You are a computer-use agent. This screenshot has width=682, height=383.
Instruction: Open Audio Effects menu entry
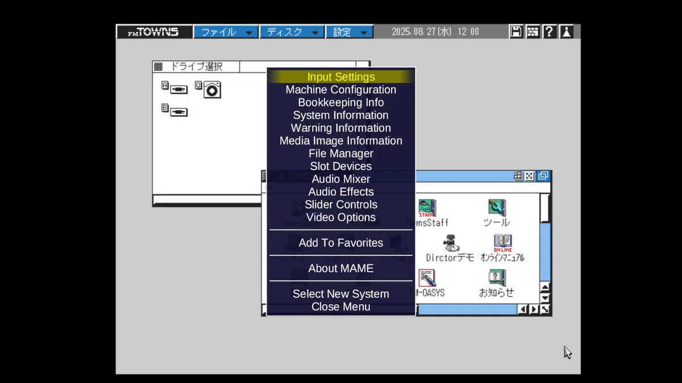coord(341,192)
